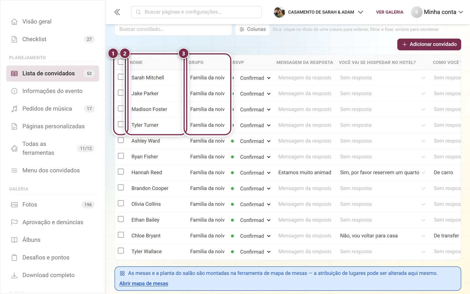Click the magnifier icon in the search bar

(138, 12)
